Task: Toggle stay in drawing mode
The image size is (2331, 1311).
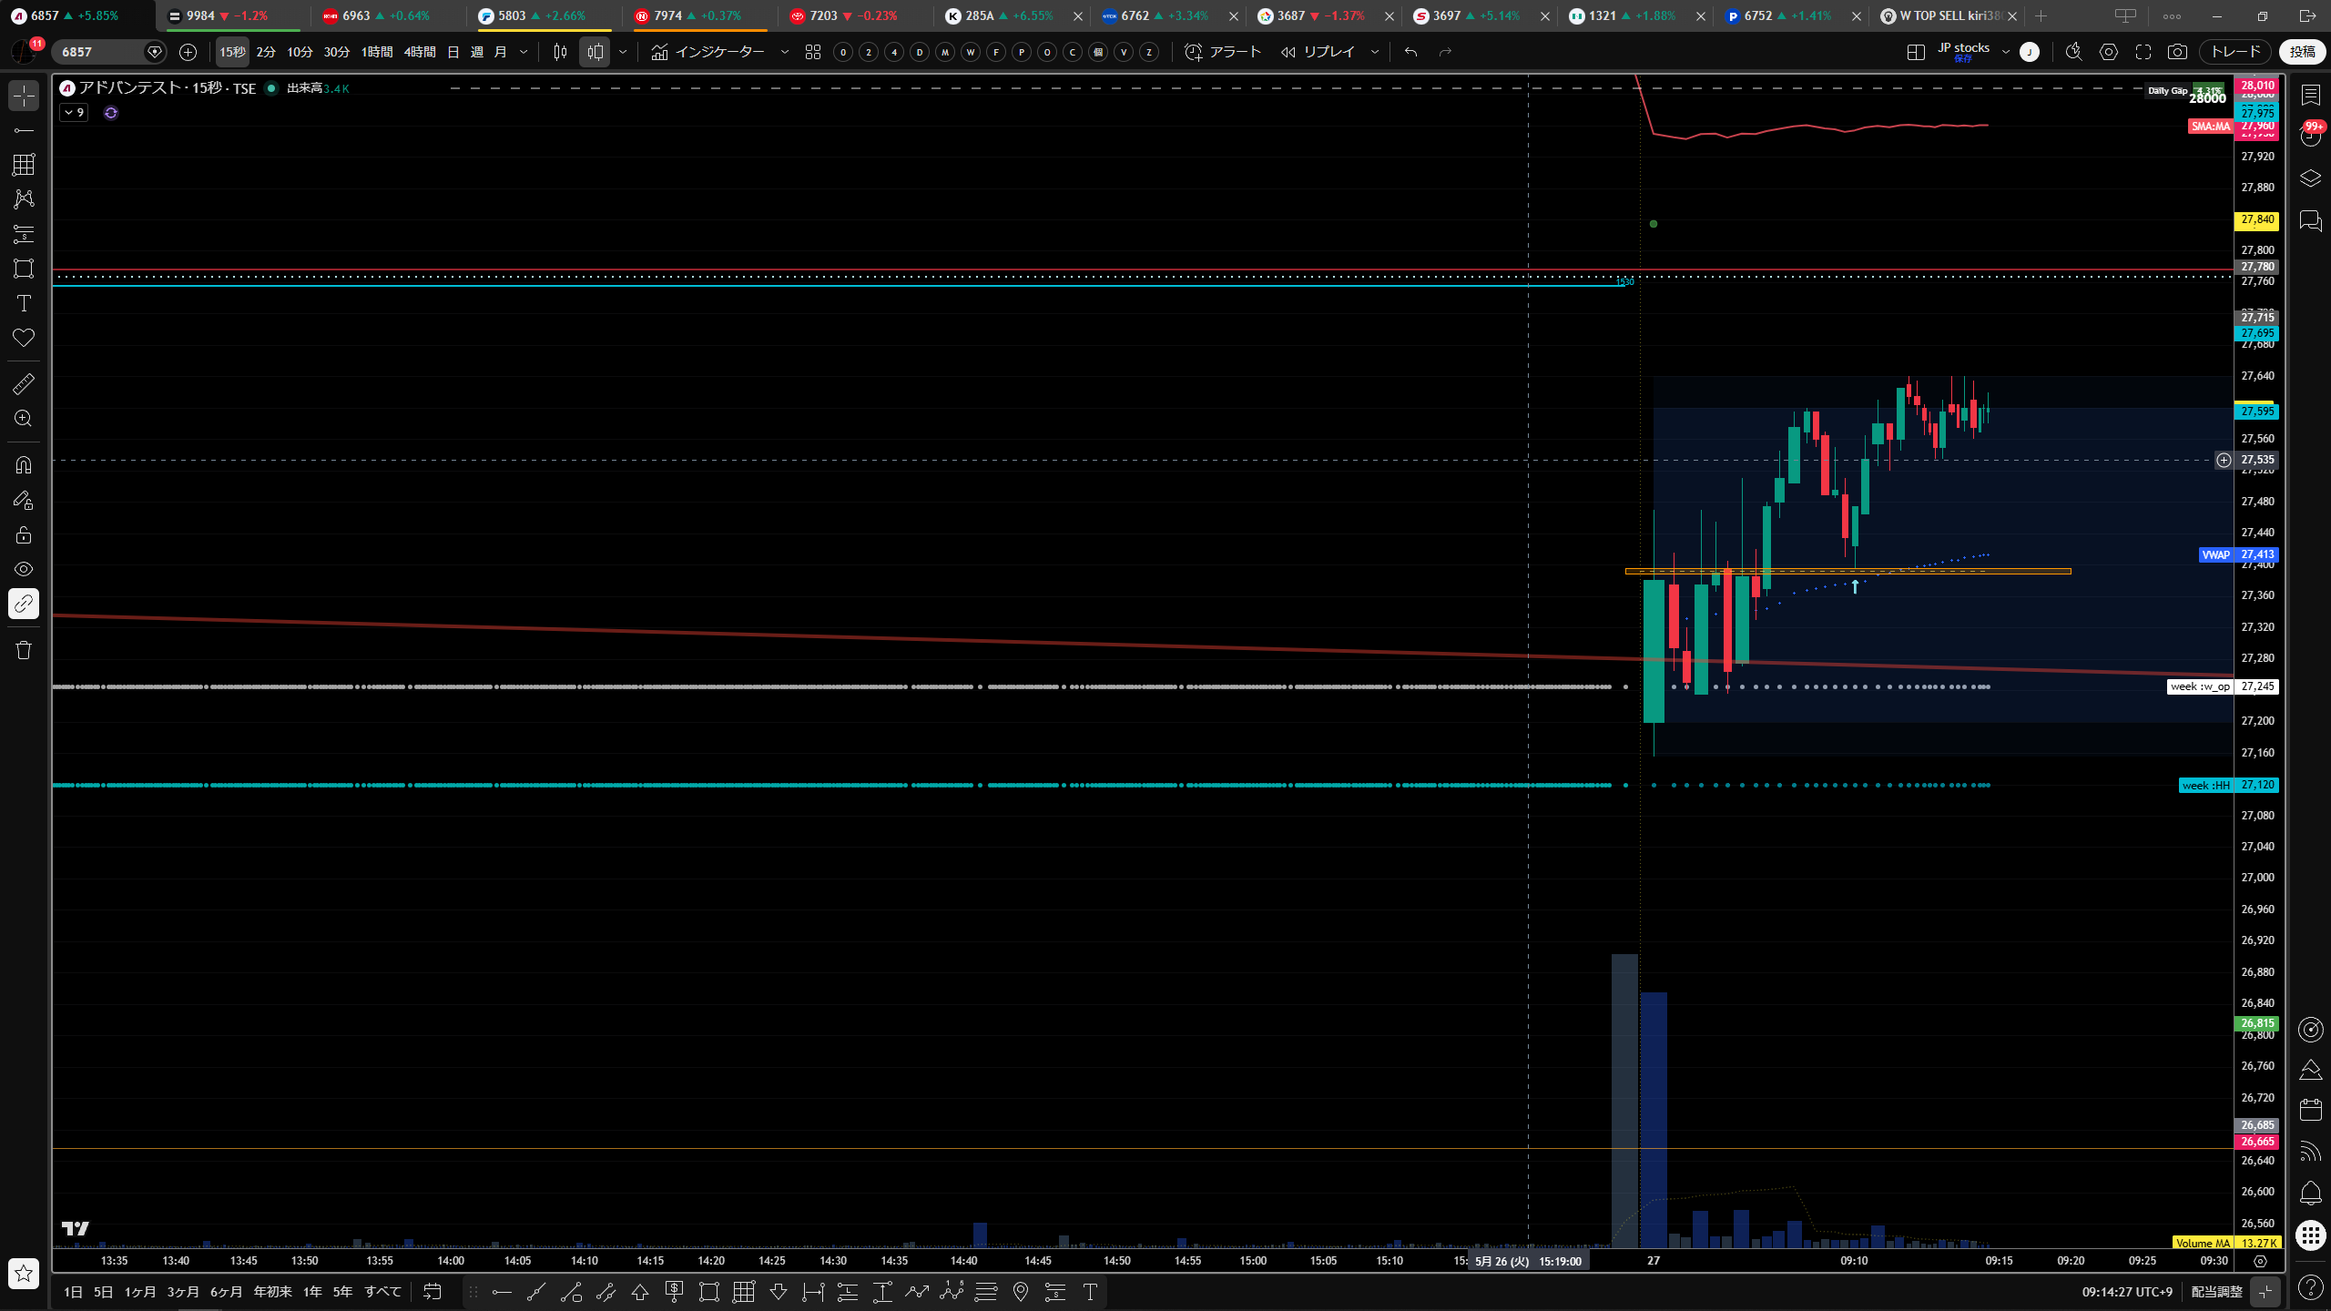Action: tap(24, 500)
